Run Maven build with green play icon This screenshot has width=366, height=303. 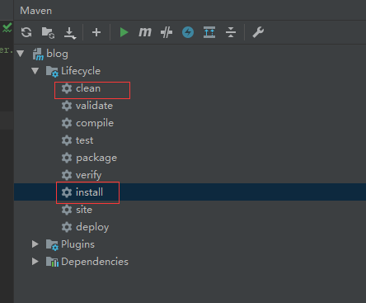tap(124, 32)
